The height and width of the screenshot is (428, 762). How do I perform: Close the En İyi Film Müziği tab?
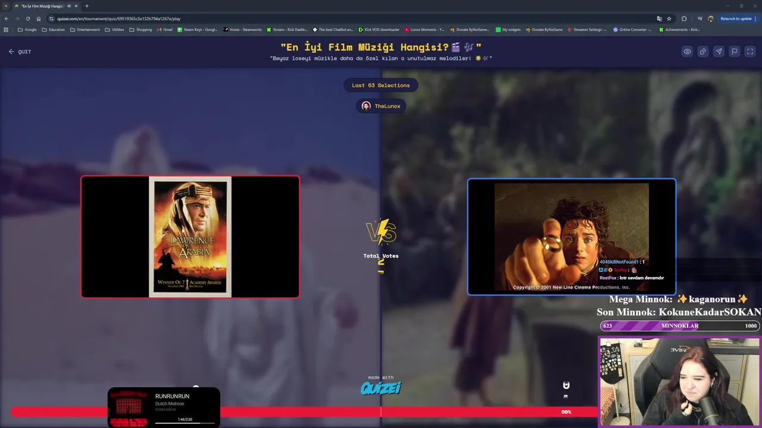[76, 6]
